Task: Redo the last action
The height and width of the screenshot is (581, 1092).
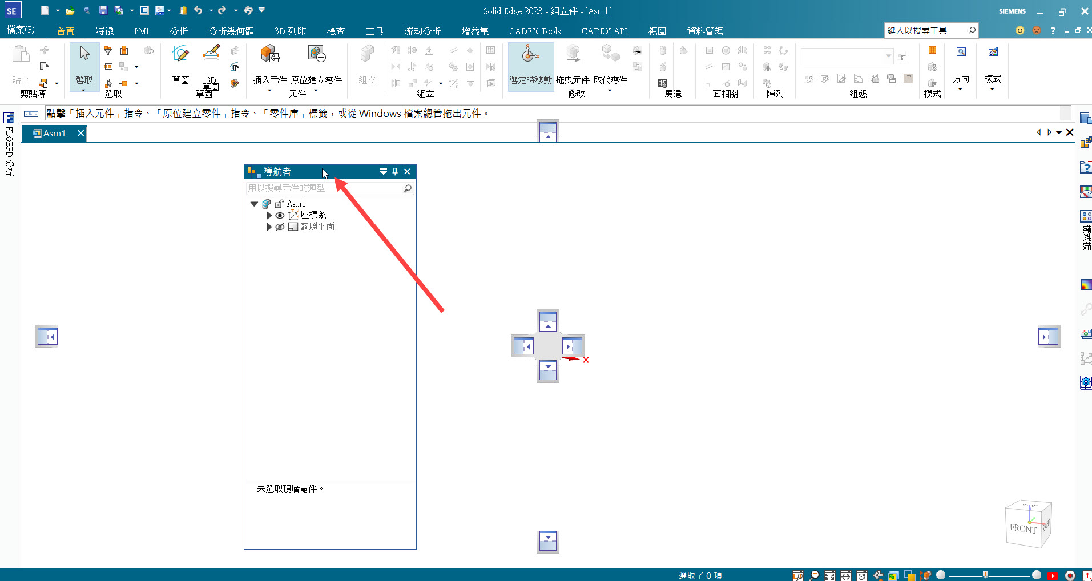Action: tap(222, 10)
